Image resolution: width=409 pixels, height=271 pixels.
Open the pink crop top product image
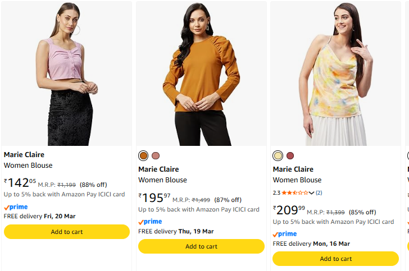[x=67, y=73]
